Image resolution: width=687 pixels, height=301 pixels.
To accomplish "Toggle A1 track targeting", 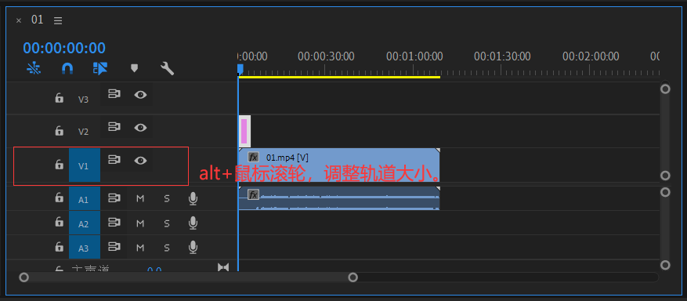I will tap(84, 198).
